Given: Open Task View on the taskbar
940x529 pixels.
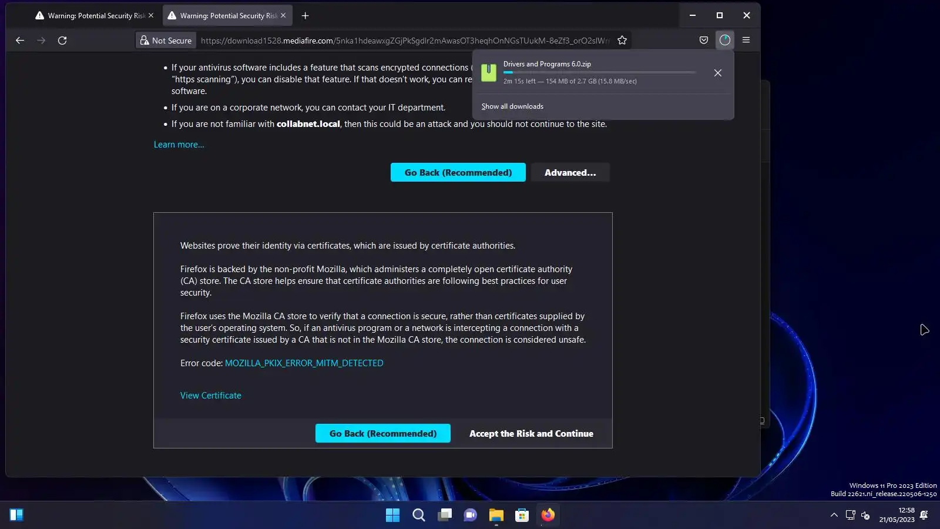Looking at the screenshot, I should tap(445, 515).
